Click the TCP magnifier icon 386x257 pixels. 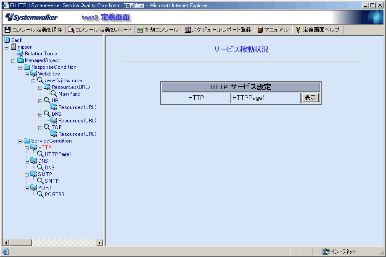point(47,127)
